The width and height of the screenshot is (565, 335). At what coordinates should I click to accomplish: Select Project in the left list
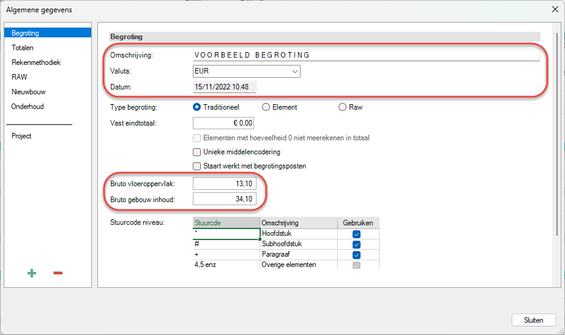(x=21, y=136)
